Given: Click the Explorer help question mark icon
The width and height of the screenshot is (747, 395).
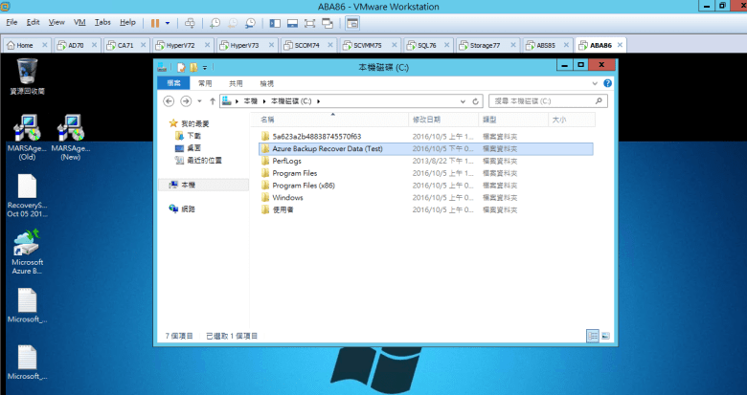Looking at the screenshot, I should click(x=607, y=83).
